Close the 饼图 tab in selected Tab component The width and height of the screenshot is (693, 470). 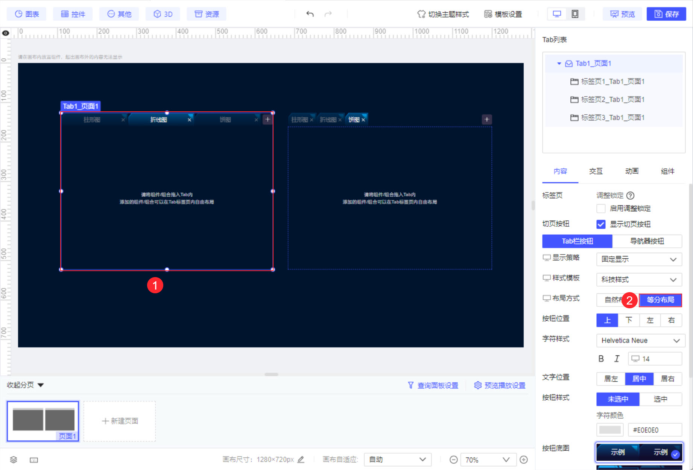pos(256,120)
